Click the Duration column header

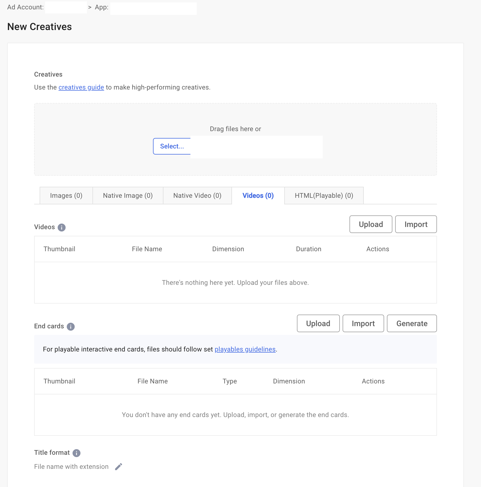309,249
